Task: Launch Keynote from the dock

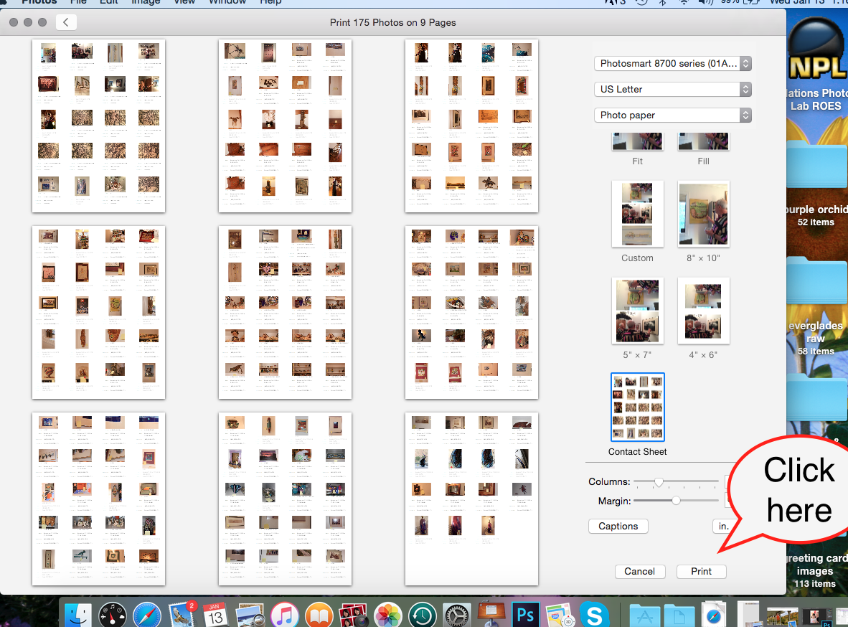Action: click(491, 615)
